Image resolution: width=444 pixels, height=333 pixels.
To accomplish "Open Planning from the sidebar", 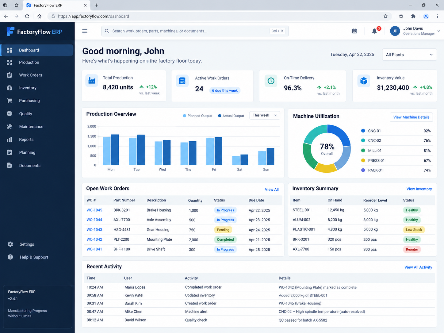I will pyautogui.click(x=37, y=152).
